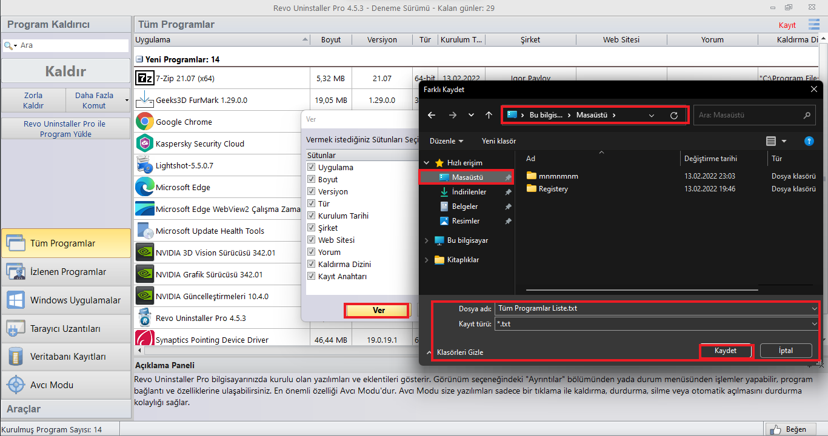Open the view options dropdown

(x=784, y=141)
